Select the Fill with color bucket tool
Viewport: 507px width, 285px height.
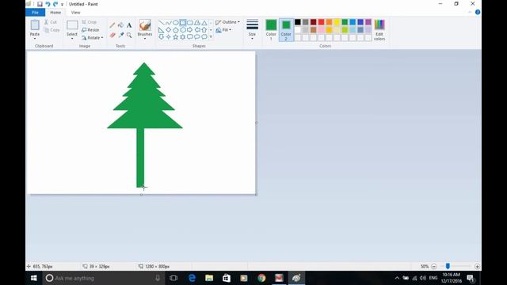point(120,25)
